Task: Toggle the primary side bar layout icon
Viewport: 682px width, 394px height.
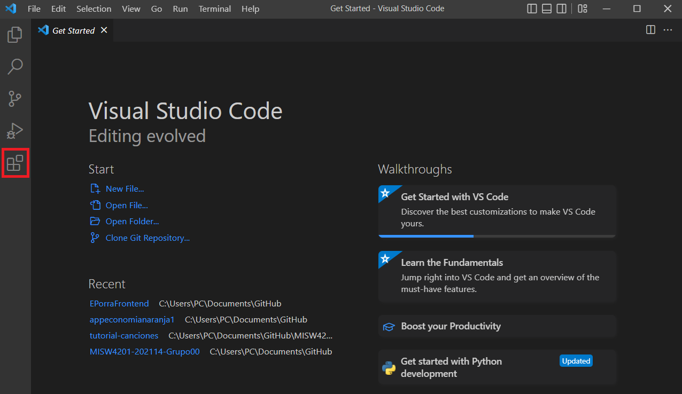Action: coord(532,9)
